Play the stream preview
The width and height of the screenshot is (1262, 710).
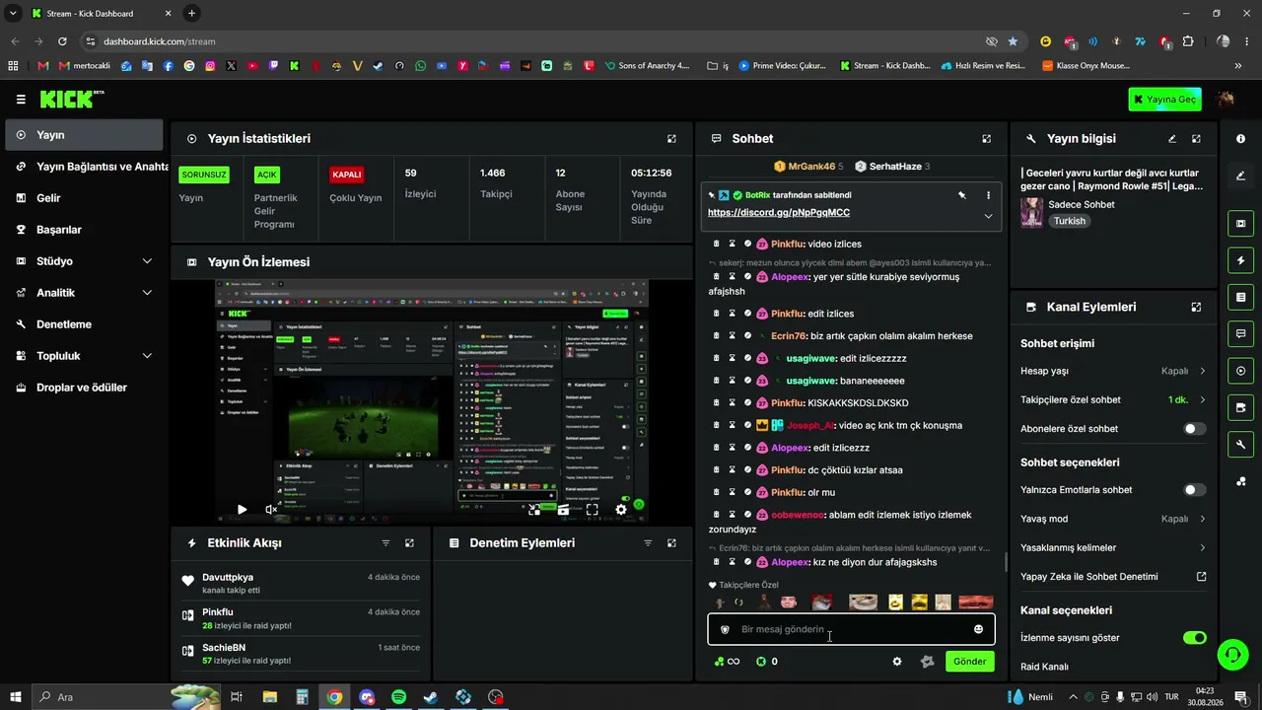click(242, 510)
